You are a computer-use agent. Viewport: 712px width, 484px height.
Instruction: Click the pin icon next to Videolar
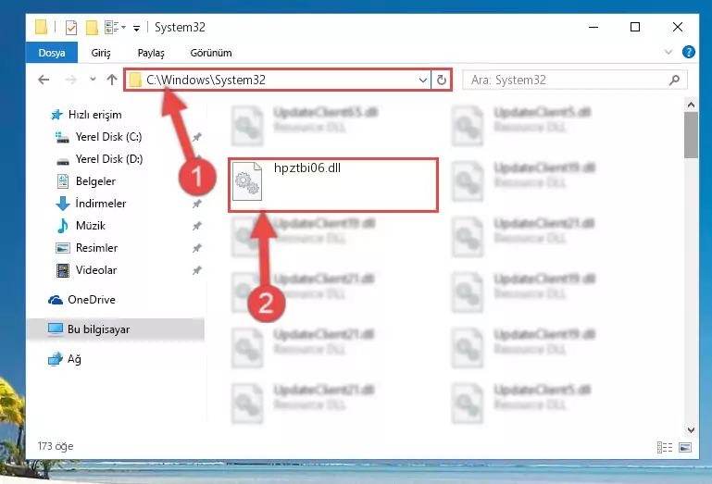pos(196,270)
